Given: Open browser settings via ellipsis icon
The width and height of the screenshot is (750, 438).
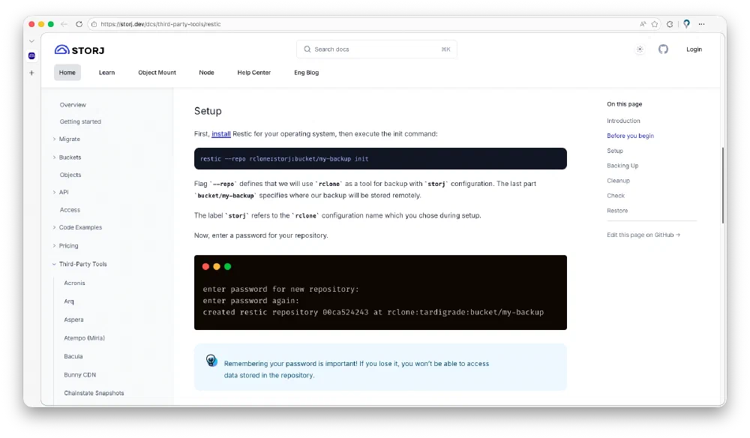Looking at the screenshot, I should tap(702, 23).
